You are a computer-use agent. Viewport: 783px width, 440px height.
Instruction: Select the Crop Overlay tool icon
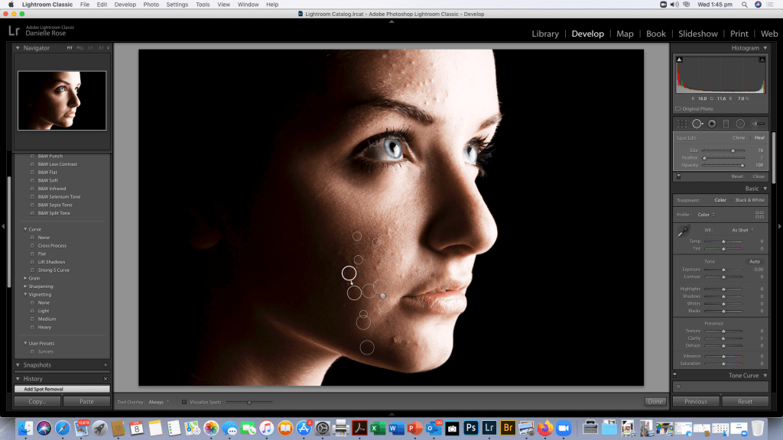pos(681,124)
